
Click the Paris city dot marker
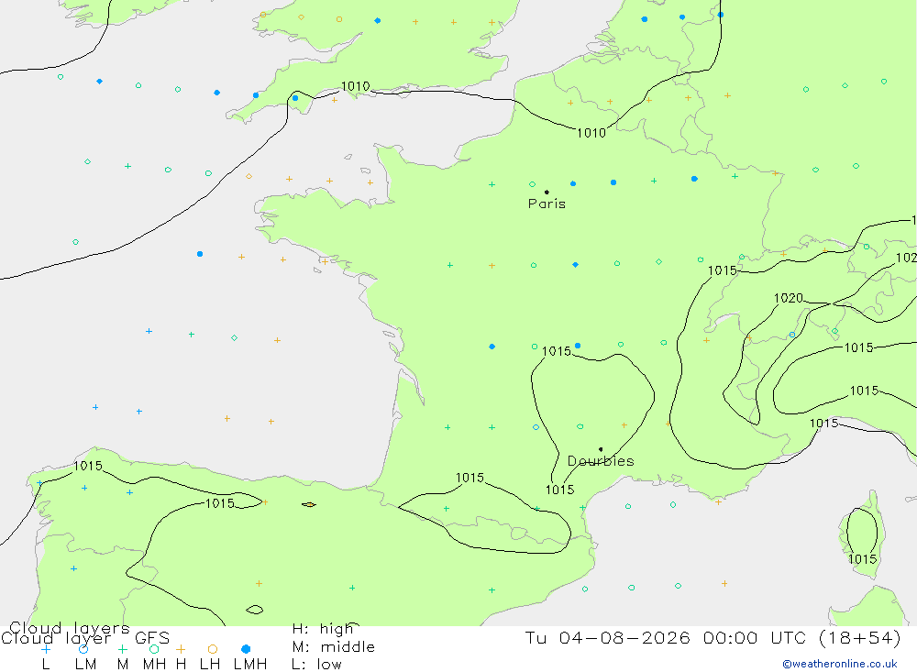(547, 192)
